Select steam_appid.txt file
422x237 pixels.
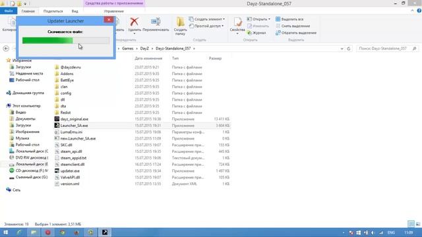tap(73, 158)
